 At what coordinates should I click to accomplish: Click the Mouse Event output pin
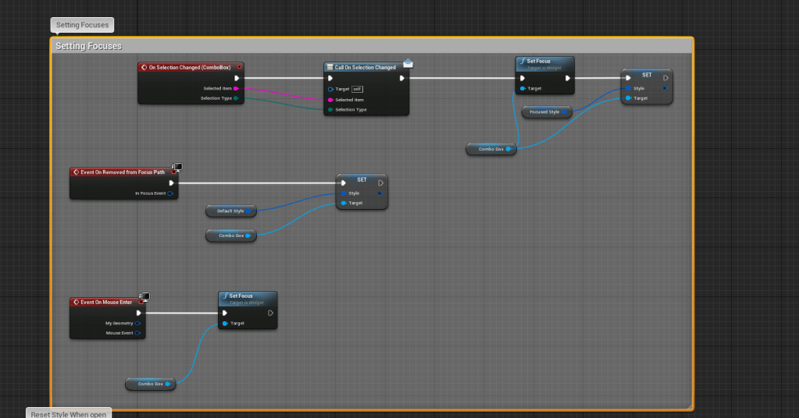pyautogui.click(x=137, y=333)
